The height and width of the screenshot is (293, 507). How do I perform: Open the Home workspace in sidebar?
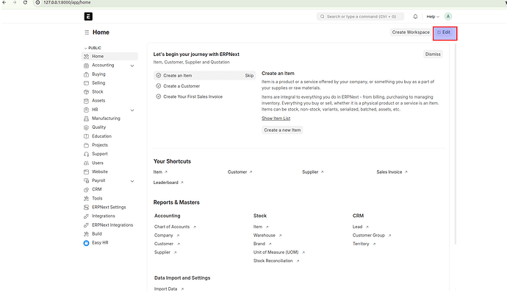coord(109,57)
